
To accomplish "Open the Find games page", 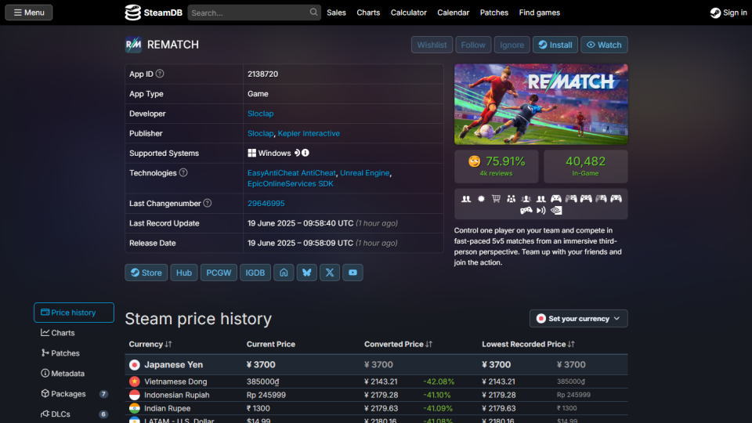I will (540, 13).
